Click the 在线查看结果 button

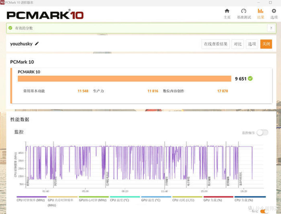tap(216, 44)
